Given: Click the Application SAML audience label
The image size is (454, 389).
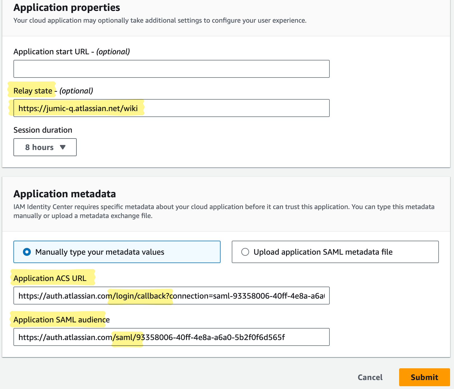Looking at the screenshot, I should 60,320.
